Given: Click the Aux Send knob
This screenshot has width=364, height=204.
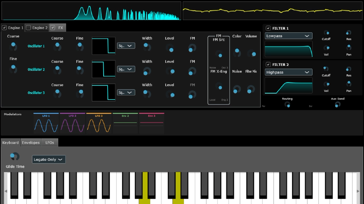Looking at the screenshot, I should coord(338,105).
